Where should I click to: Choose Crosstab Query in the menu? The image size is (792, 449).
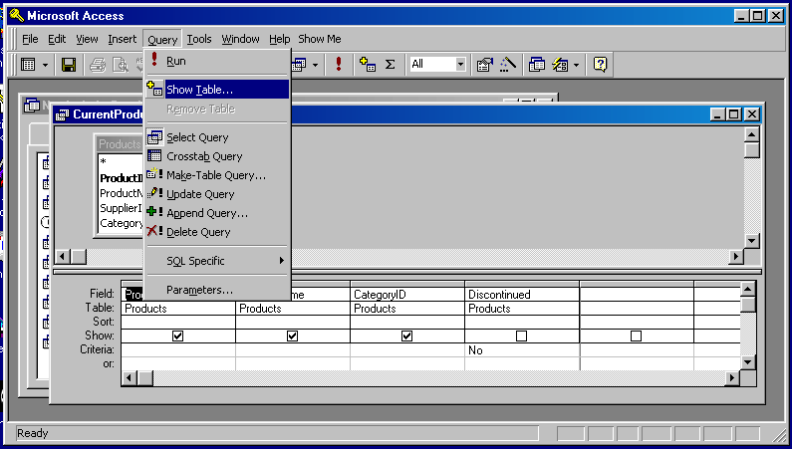pyautogui.click(x=217, y=156)
